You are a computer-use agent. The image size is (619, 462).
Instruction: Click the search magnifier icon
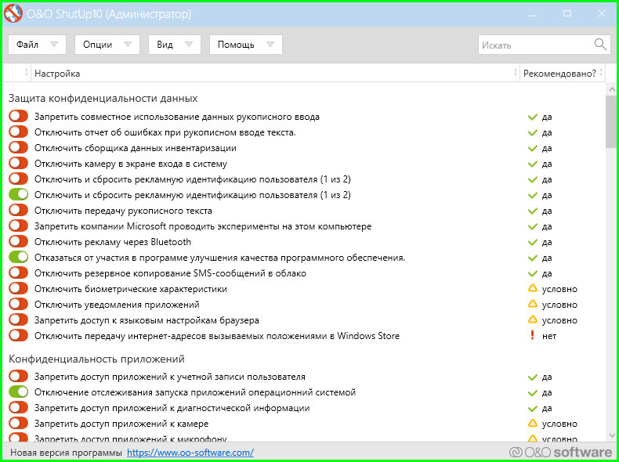[x=600, y=44]
